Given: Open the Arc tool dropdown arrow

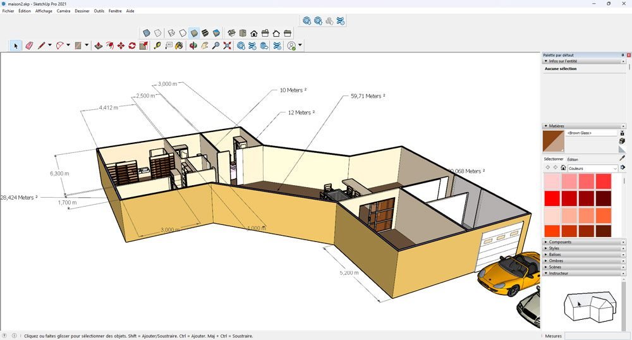Looking at the screenshot, I should point(68,46).
